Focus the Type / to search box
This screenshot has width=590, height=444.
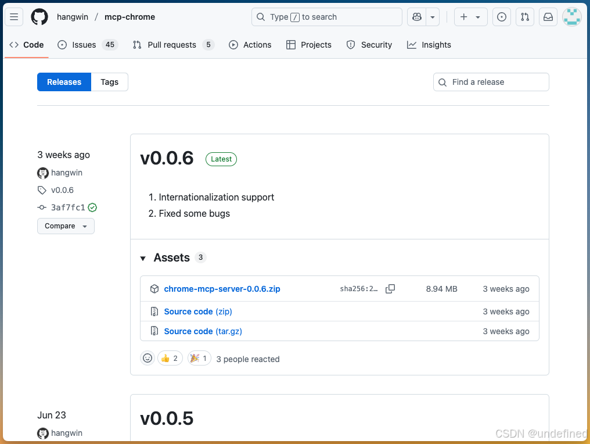pyautogui.click(x=326, y=17)
